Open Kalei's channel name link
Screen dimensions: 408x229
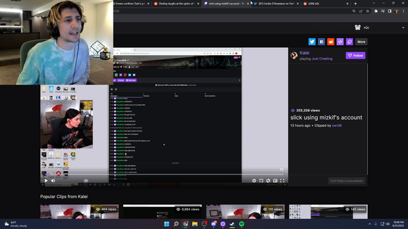point(305,53)
